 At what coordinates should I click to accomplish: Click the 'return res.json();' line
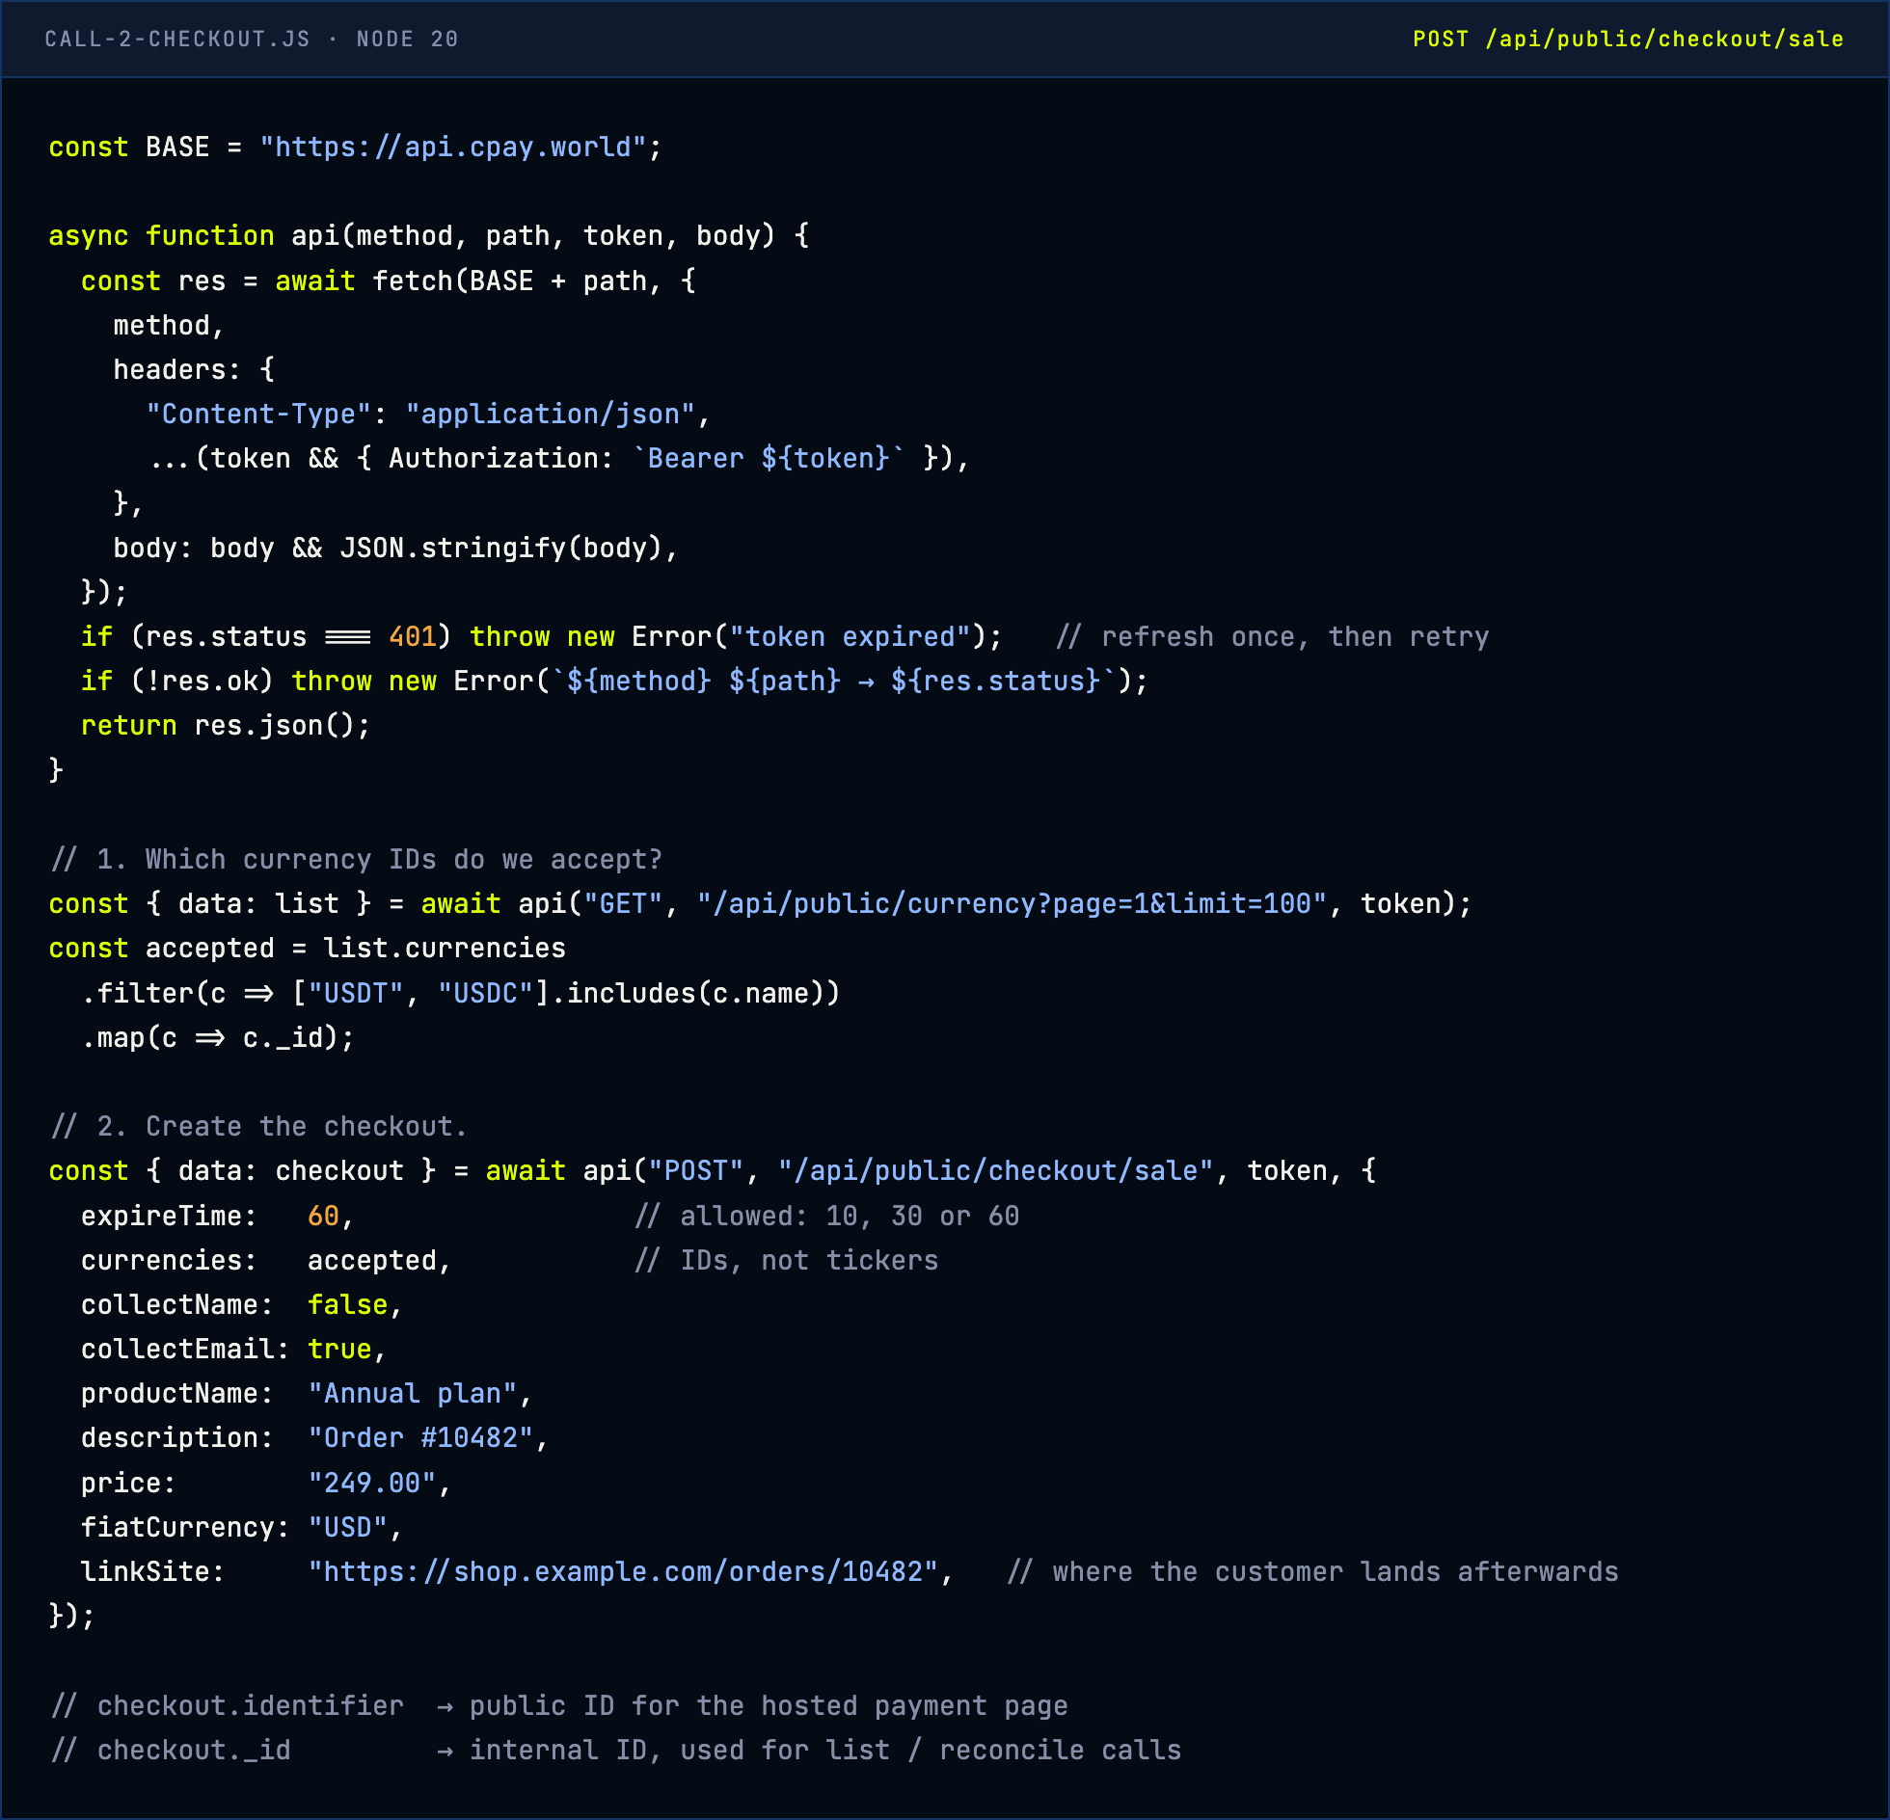(225, 725)
